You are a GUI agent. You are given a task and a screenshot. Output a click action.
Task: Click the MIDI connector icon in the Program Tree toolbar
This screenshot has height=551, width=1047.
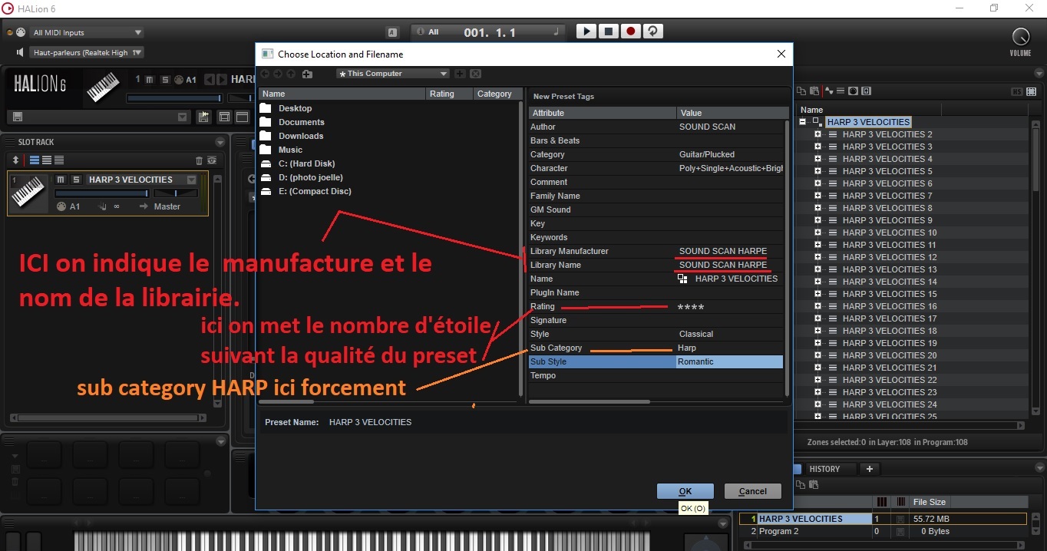[x=853, y=91]
